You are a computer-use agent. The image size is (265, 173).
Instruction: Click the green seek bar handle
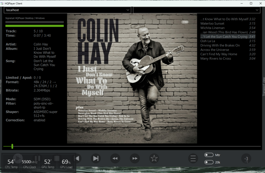[12, 146]
